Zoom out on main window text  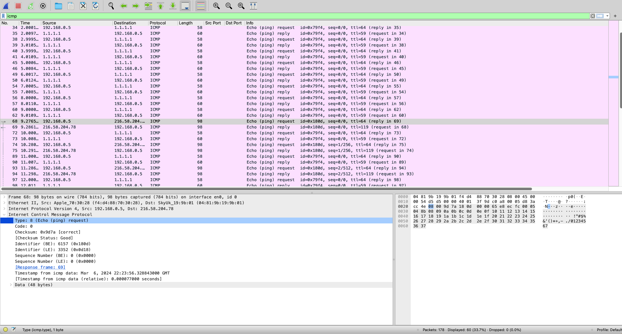229,6
